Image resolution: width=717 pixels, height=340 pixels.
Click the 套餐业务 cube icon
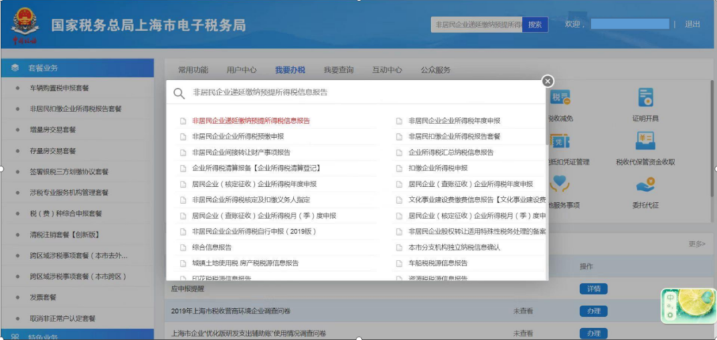15,68
